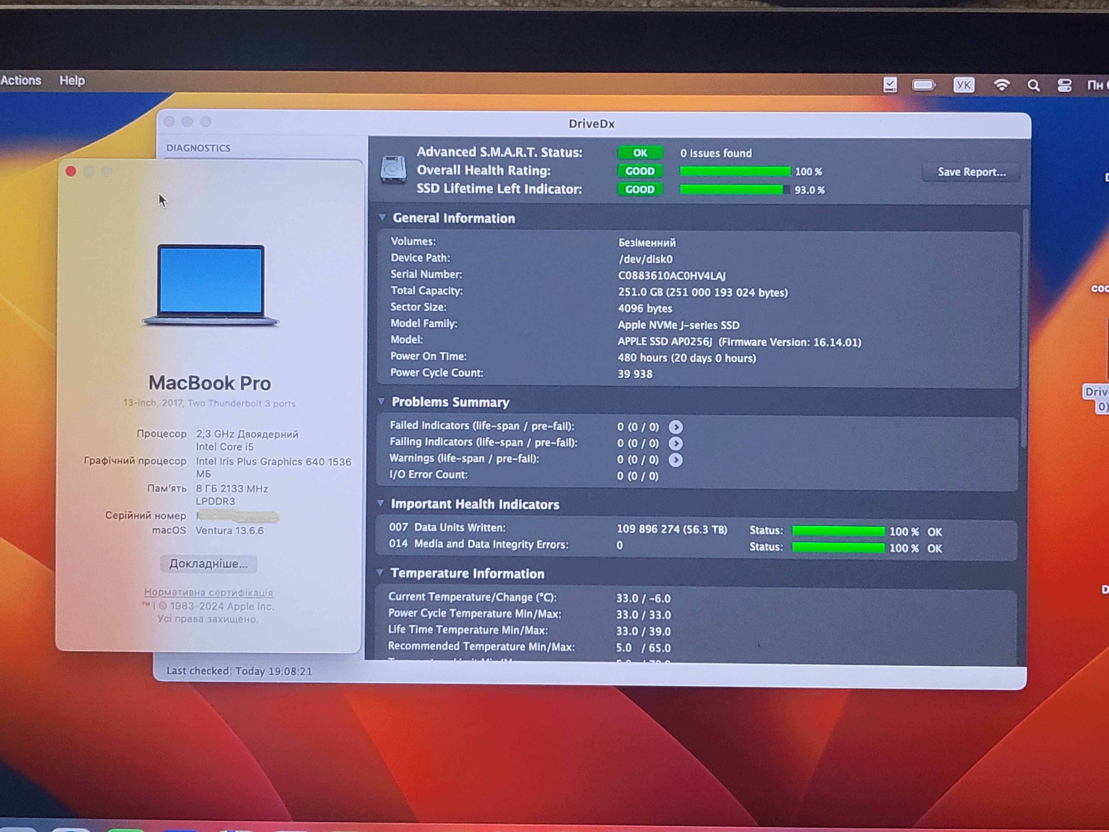Click the Ventura 13.6.6 macOS version text
Screen dimensions: 1109x832
point(230,530)
